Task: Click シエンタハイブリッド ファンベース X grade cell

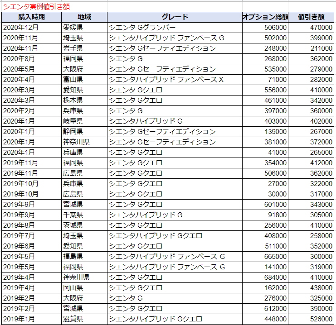Action: [175, 80]
